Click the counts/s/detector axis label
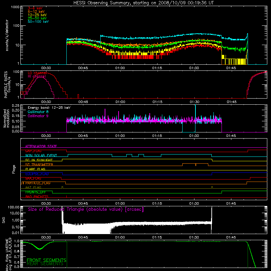This screenshot has height=271, width=271. (7, 35)
